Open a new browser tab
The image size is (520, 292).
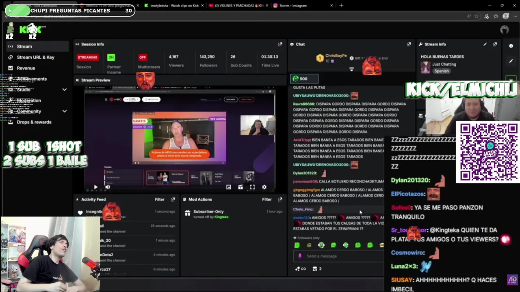click(341, 6)
